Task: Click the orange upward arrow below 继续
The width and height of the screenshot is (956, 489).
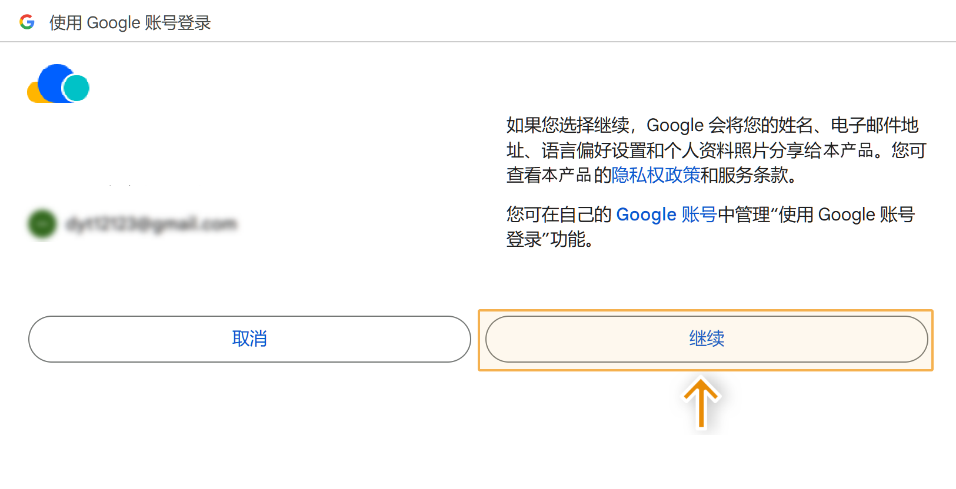Action: 701,403
